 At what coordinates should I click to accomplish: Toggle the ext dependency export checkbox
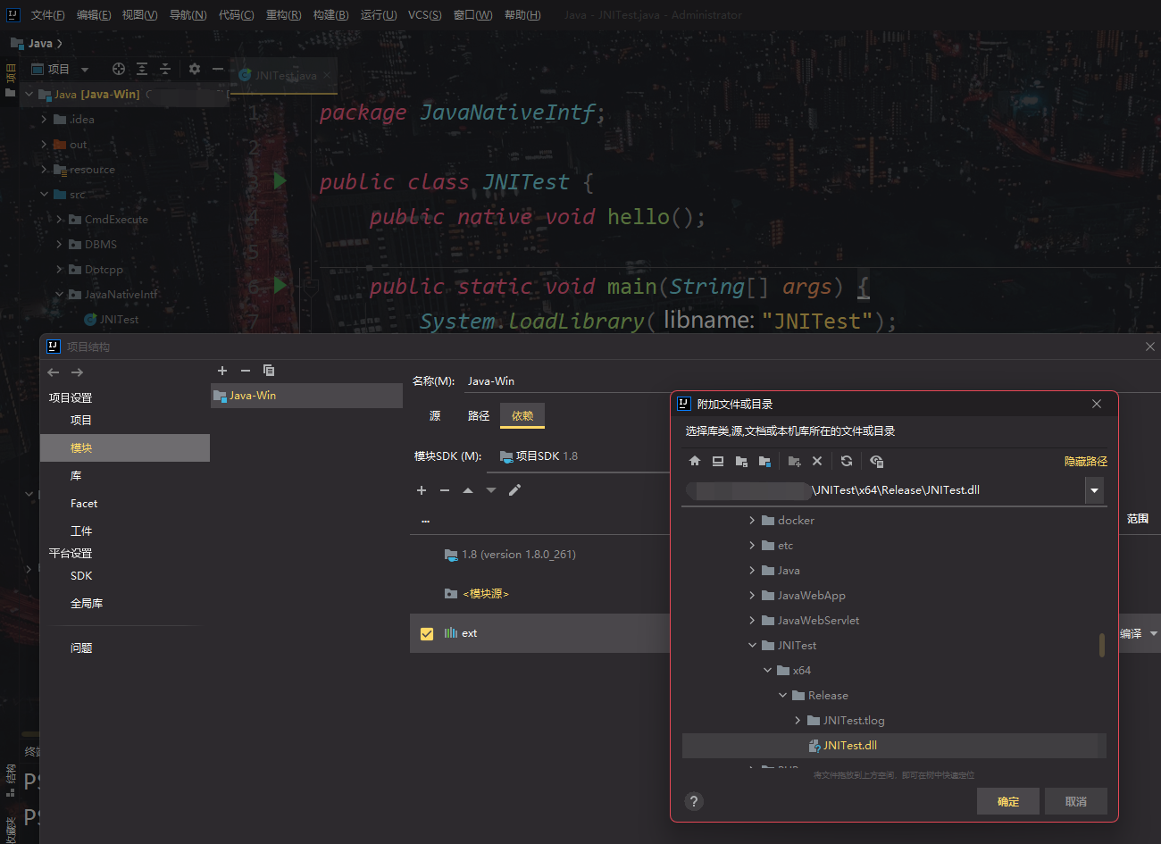(427, 634)
